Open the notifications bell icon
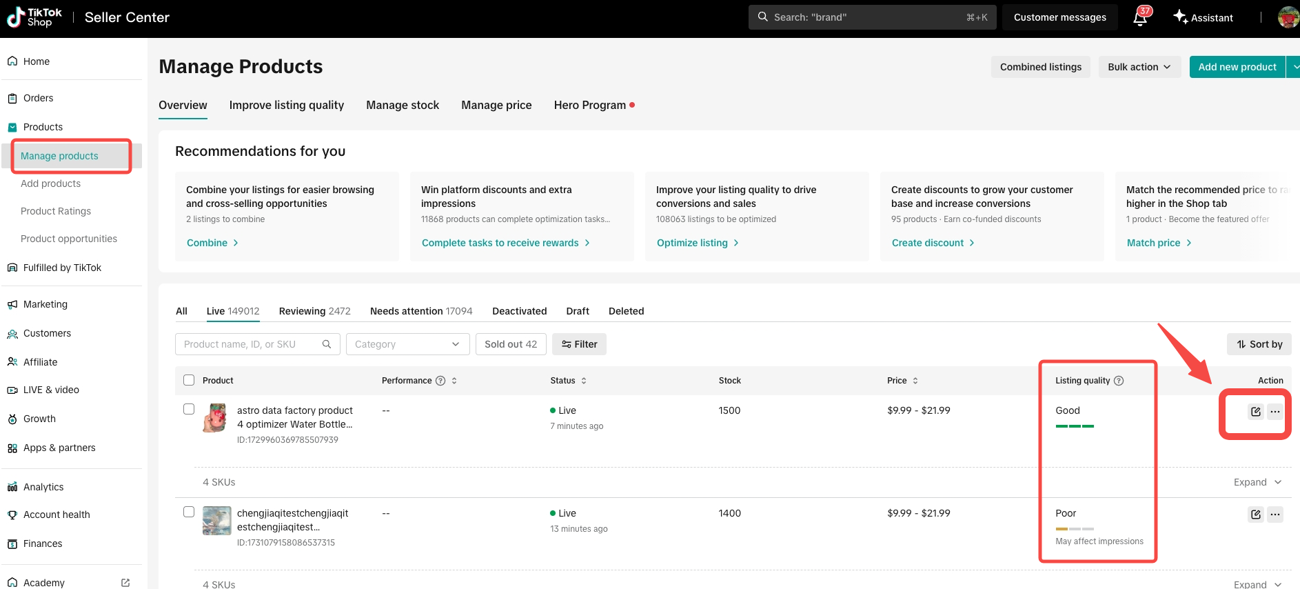Viewport: 1300px width, 589px height. (1140, 18)
